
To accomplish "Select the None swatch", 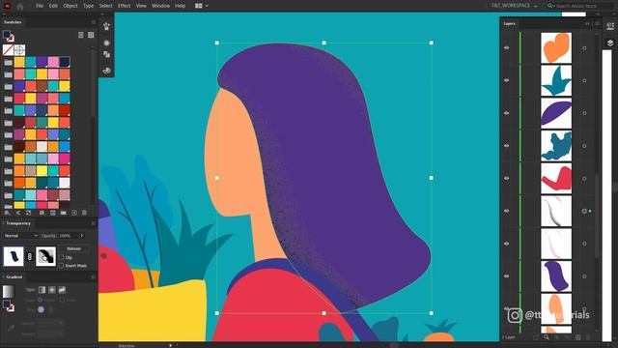I will pos(8,49).
